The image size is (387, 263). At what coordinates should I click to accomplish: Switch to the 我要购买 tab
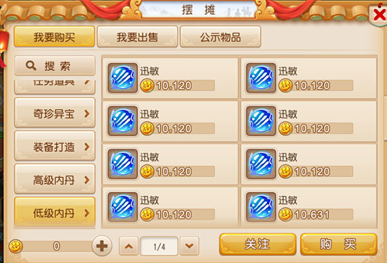[54, 37]
